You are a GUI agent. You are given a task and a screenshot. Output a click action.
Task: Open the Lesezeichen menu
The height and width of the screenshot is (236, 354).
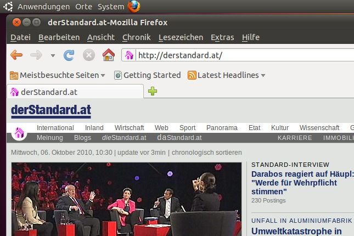[x=180, y=37]
